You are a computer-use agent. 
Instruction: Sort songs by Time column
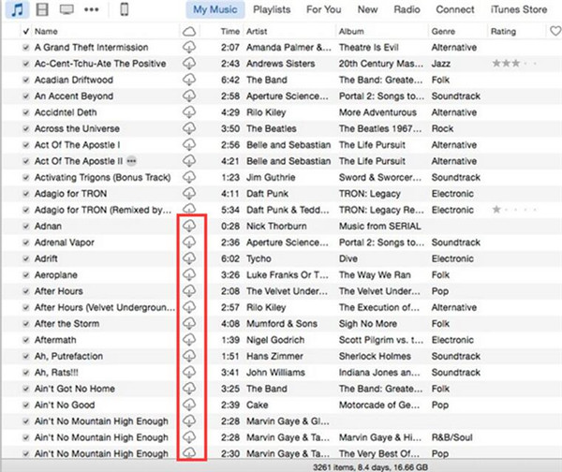(230, 32)
